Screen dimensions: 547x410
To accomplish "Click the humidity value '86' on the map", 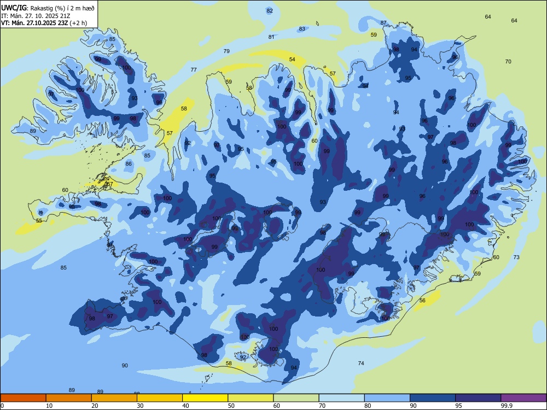I will tap(129, 164).
